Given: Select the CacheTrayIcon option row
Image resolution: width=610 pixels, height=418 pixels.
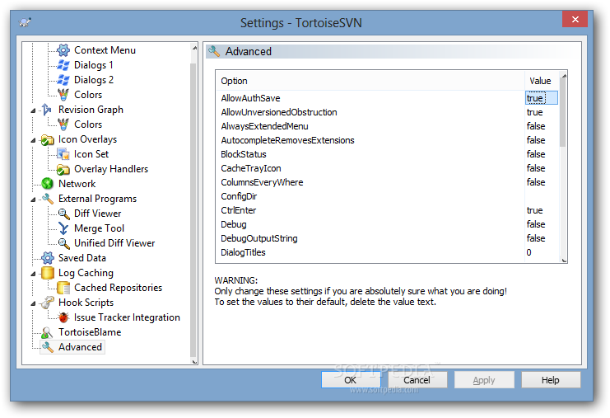Looking at the screenshot, I should click(388, 168).
